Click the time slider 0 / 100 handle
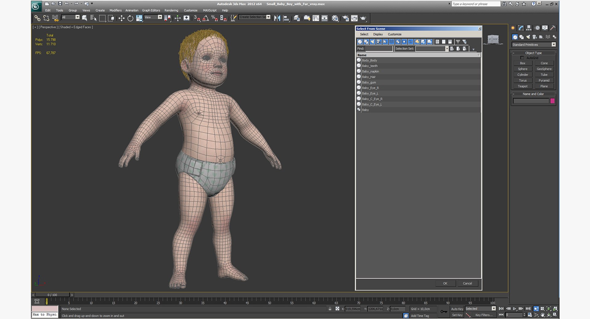The height and width of the screenshot is (319, 590). 52,295
